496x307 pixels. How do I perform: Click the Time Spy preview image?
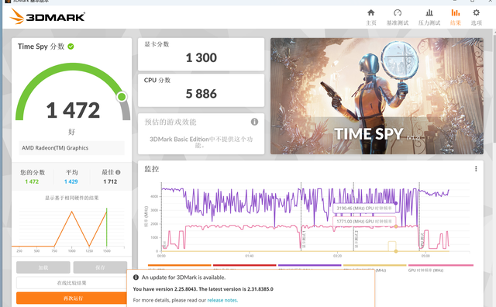pos(377,96)
